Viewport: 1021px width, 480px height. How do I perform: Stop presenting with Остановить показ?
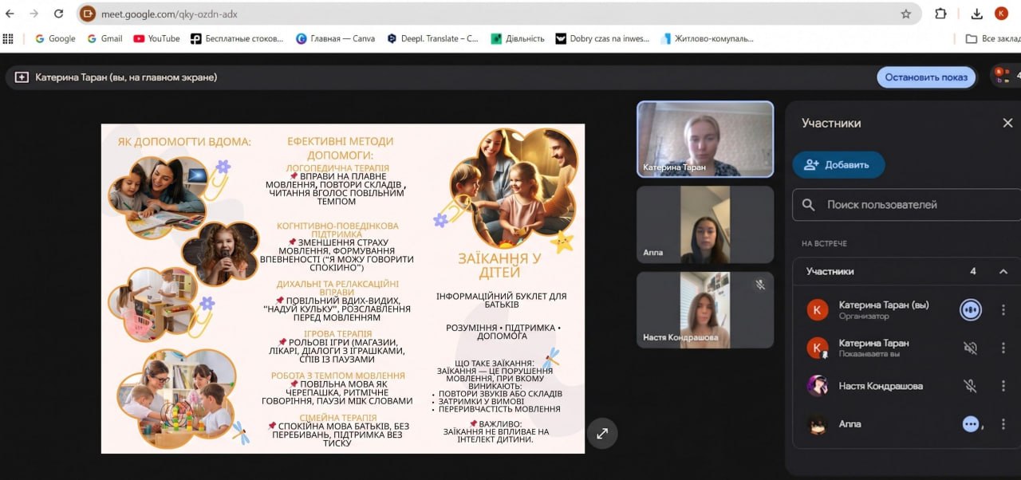925,77
